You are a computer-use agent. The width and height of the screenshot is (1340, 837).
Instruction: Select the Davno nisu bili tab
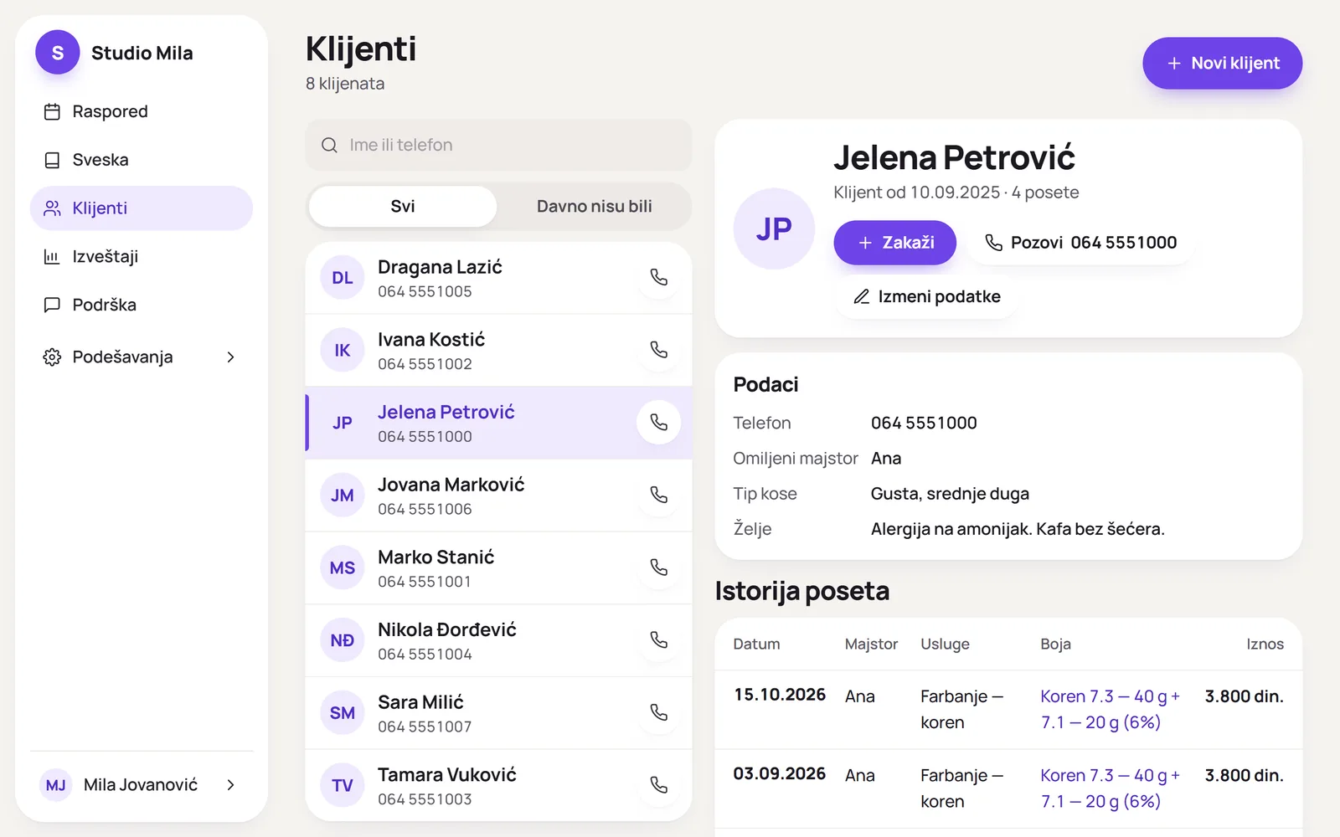[x=595, y=206]
